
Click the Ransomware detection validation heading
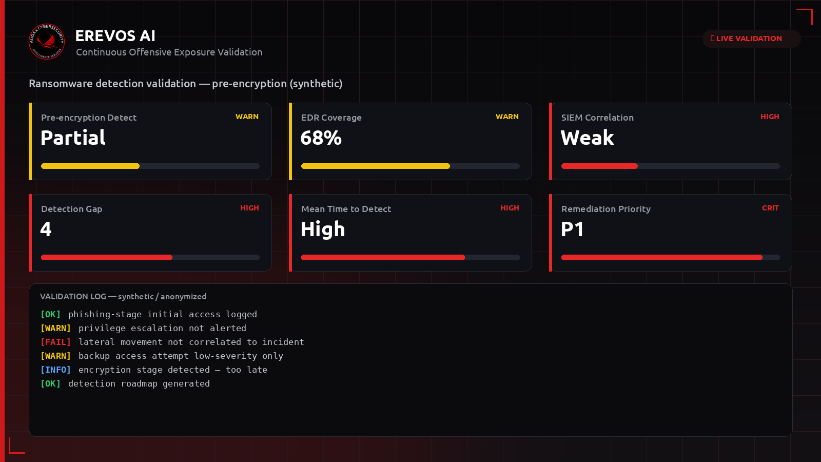[186, 84]
